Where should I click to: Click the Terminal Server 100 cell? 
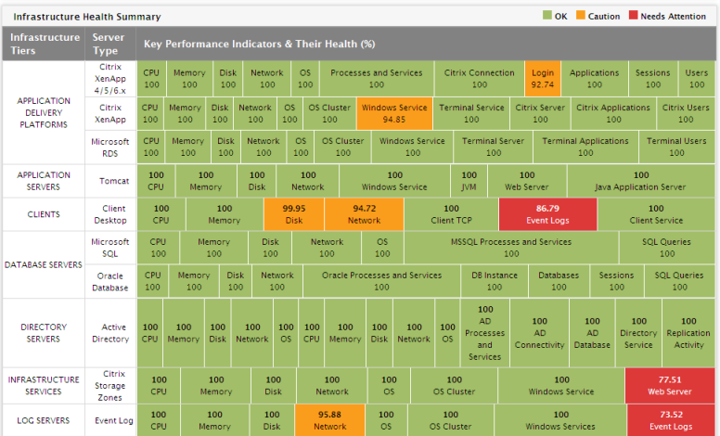tap(494, 147)
